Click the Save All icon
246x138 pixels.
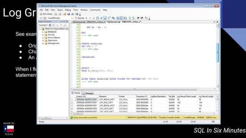click(x=72, y=14)
